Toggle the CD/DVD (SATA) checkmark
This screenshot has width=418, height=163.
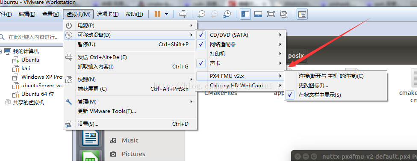(x=201, y=35)
